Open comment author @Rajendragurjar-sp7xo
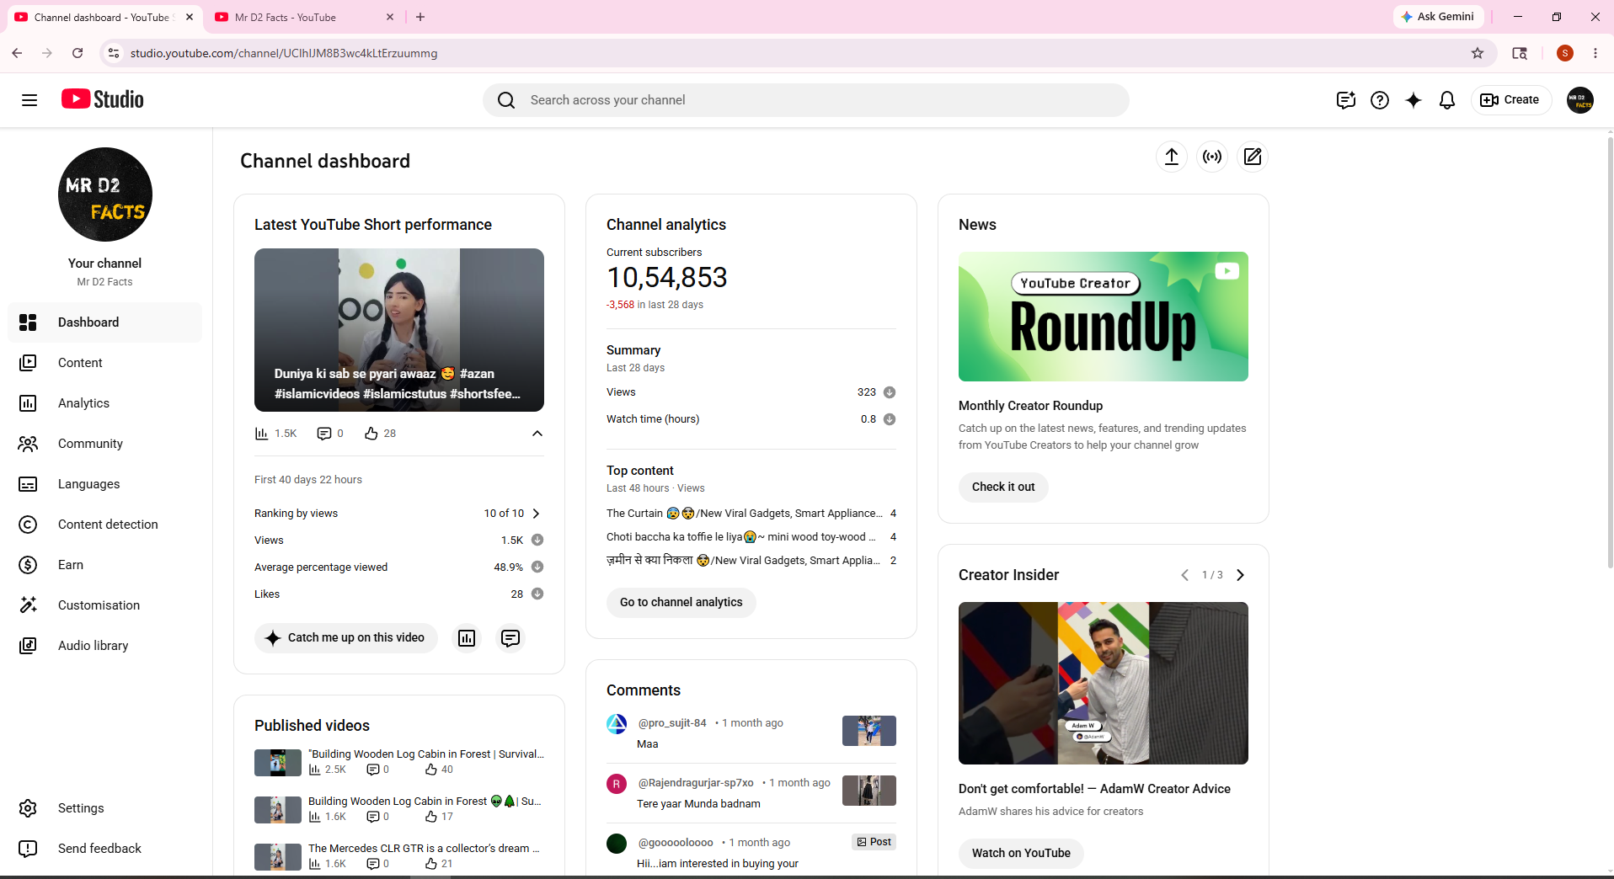 [x=696, y=783]
